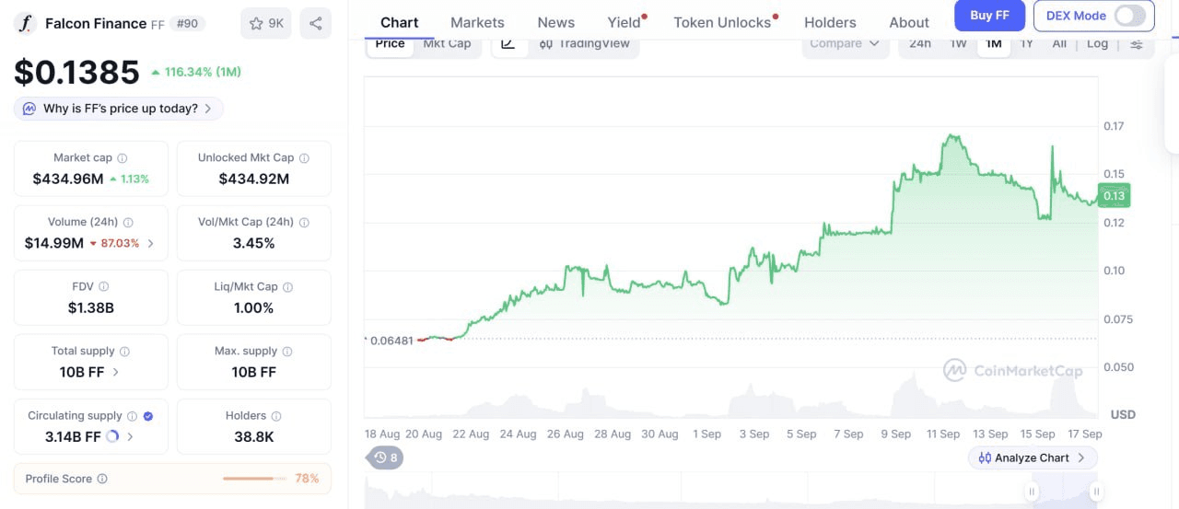This screenshot has height=509, width=1179.
Task: Select the Price chart option
Action: click(391, 43)
